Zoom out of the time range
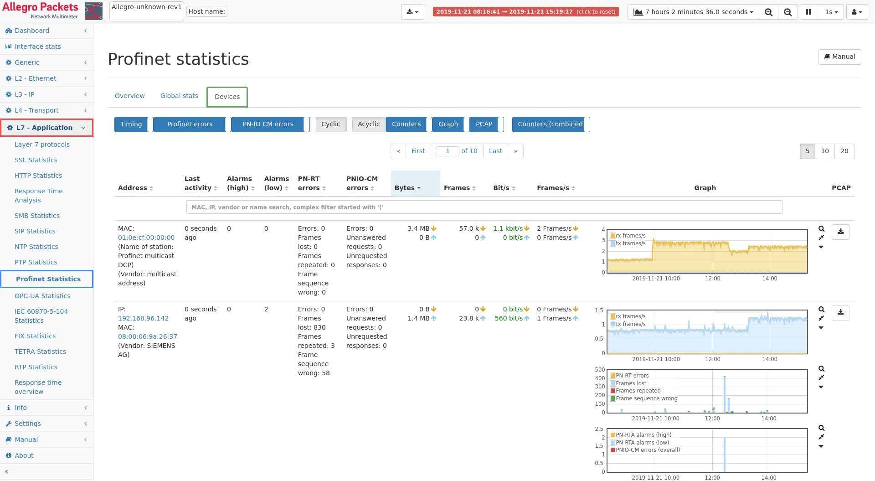Viewport: 875px width, 481px height. click(787, 12)
